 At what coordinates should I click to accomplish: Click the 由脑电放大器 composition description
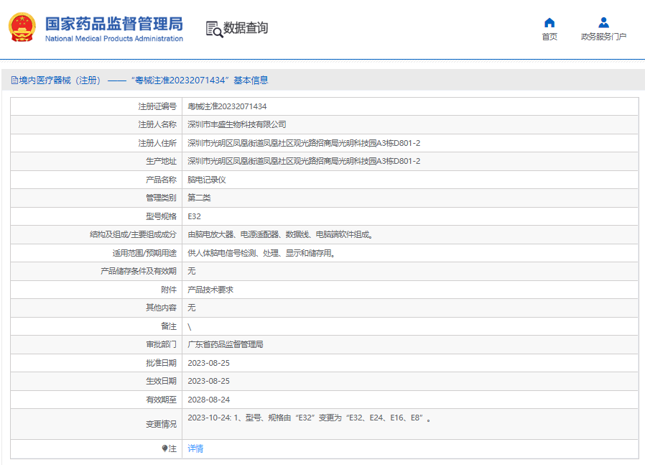pos(280,234)
